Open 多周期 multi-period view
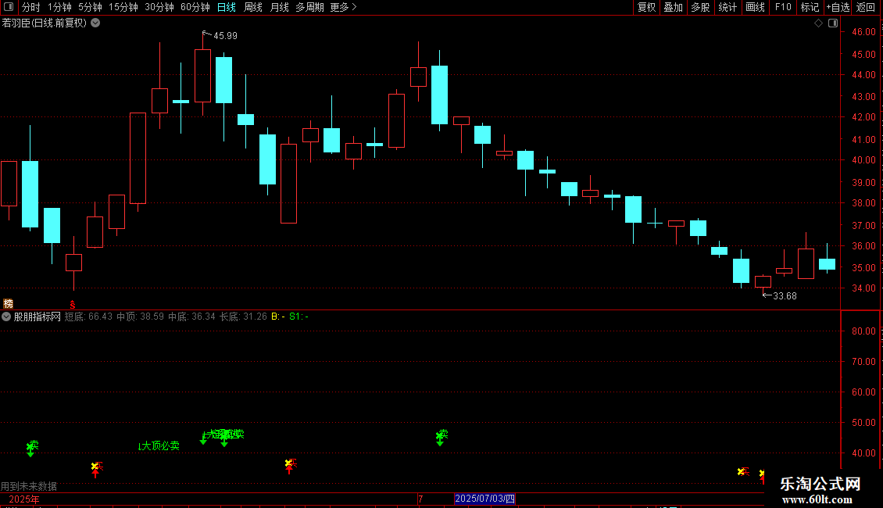This screenshot has width=883, height=508. [309, 7]
